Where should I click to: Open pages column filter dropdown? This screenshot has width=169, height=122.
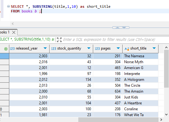click(x=118, y=48)
